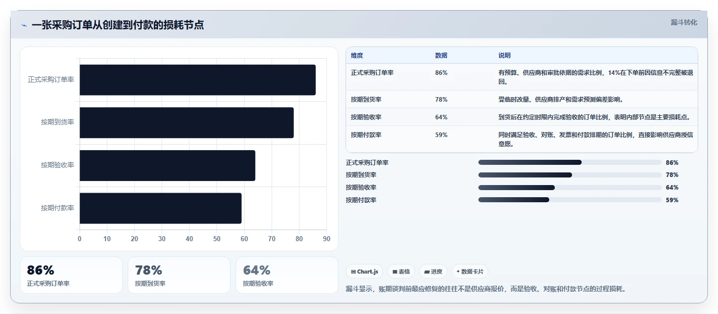Click the 维度 column header

click(x=357, y=56)
